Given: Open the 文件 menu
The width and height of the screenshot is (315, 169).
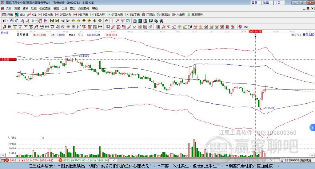Looking at the screenshot, I should tap(9, 8).
